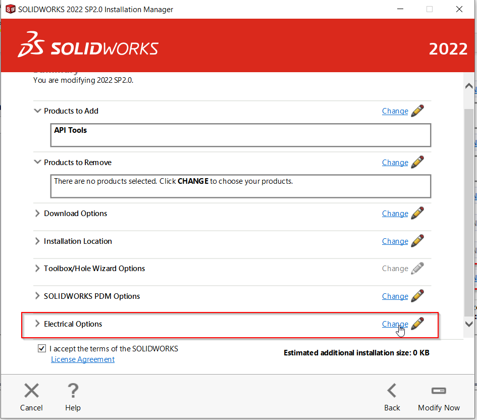The height and width of the screenshot is (420, 477).
Task: Open Help via the question mark icon
Action: (x=73, y=391)
